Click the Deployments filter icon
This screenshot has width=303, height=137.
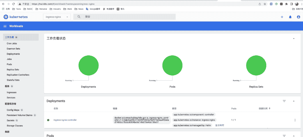click(284, 101)
